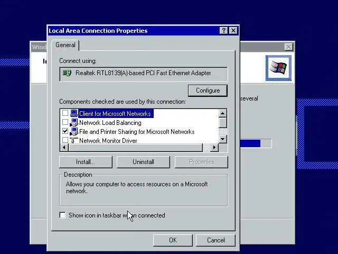
Task: Click the Realtek RTL8139(A)-based adapter name field
Action: [143, 74]
